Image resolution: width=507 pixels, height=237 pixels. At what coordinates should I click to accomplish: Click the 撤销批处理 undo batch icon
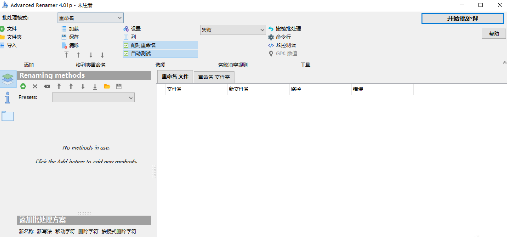click(271, 29)
